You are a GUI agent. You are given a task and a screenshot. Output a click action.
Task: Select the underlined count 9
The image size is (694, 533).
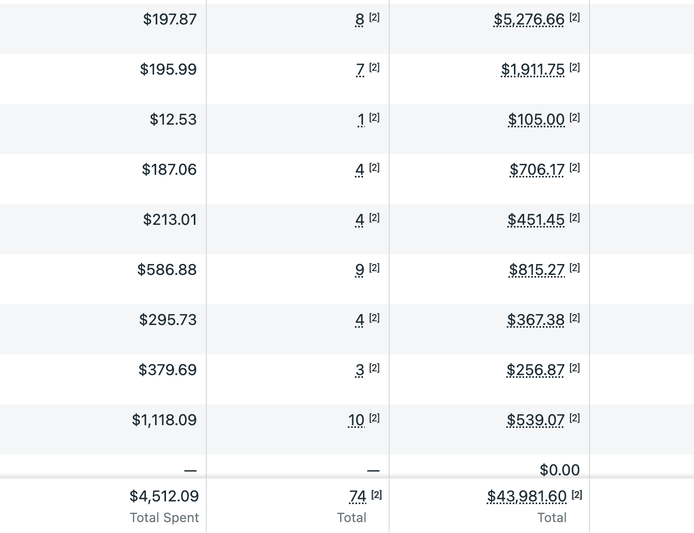click(x=359, y=270)
